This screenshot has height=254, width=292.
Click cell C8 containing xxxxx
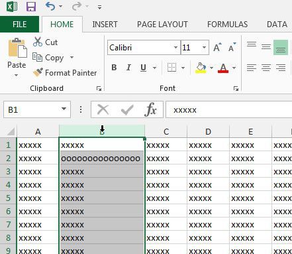tap(166, 238)
